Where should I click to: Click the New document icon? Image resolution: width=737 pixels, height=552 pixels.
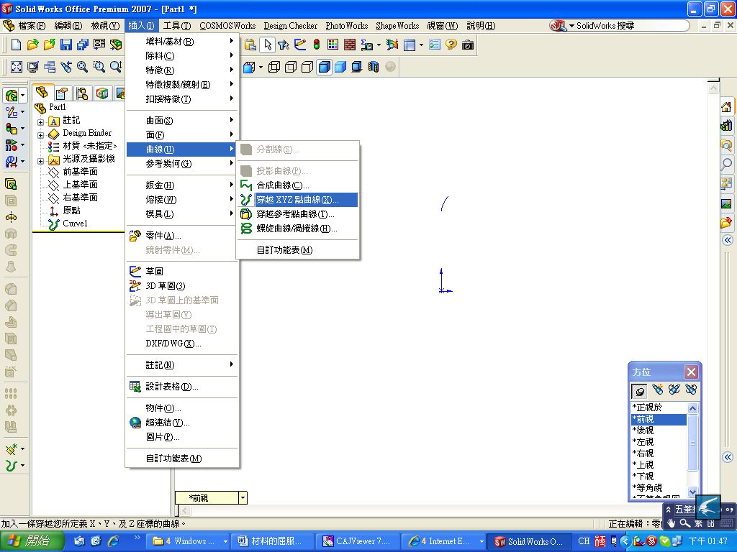(16, 45)
